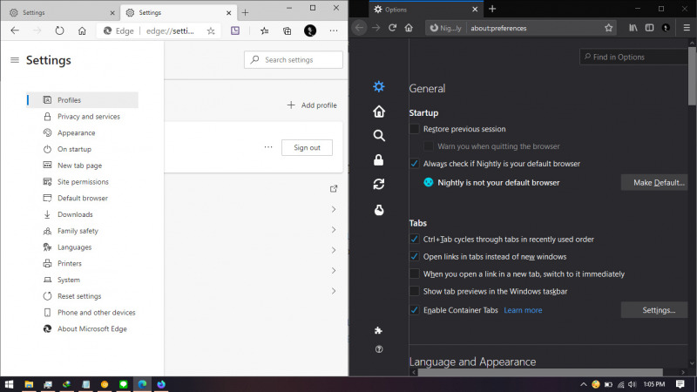This screenshot has height=392, width=697.
Task: Open Search category in Firefox options sidebar
Action: pos(379,136)
